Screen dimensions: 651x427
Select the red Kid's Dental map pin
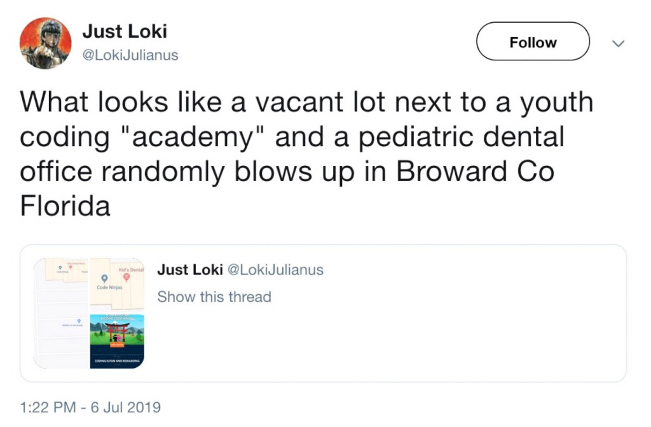coord(126,278)
